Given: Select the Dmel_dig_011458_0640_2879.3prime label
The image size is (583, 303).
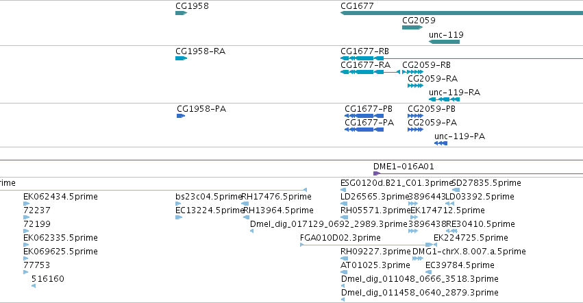Looking at the screenshot, I should [420, 293].
